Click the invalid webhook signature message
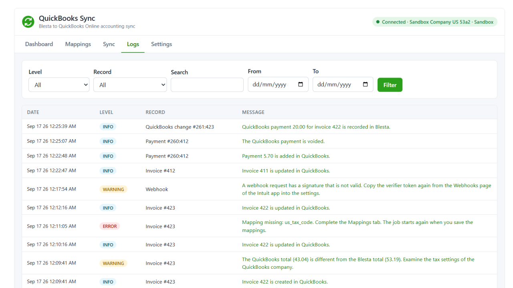Image resolution: width=513 pixels, height=288 pixels. (367, 189)
